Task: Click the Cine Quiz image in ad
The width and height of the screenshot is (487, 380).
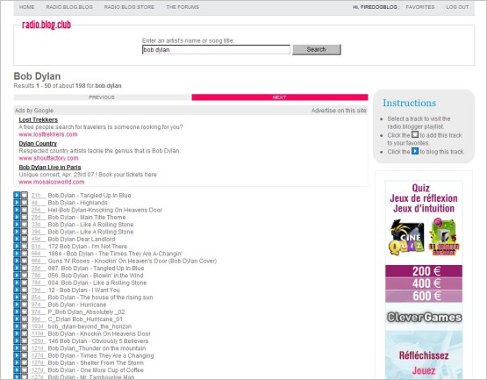Action: point(406,238)
